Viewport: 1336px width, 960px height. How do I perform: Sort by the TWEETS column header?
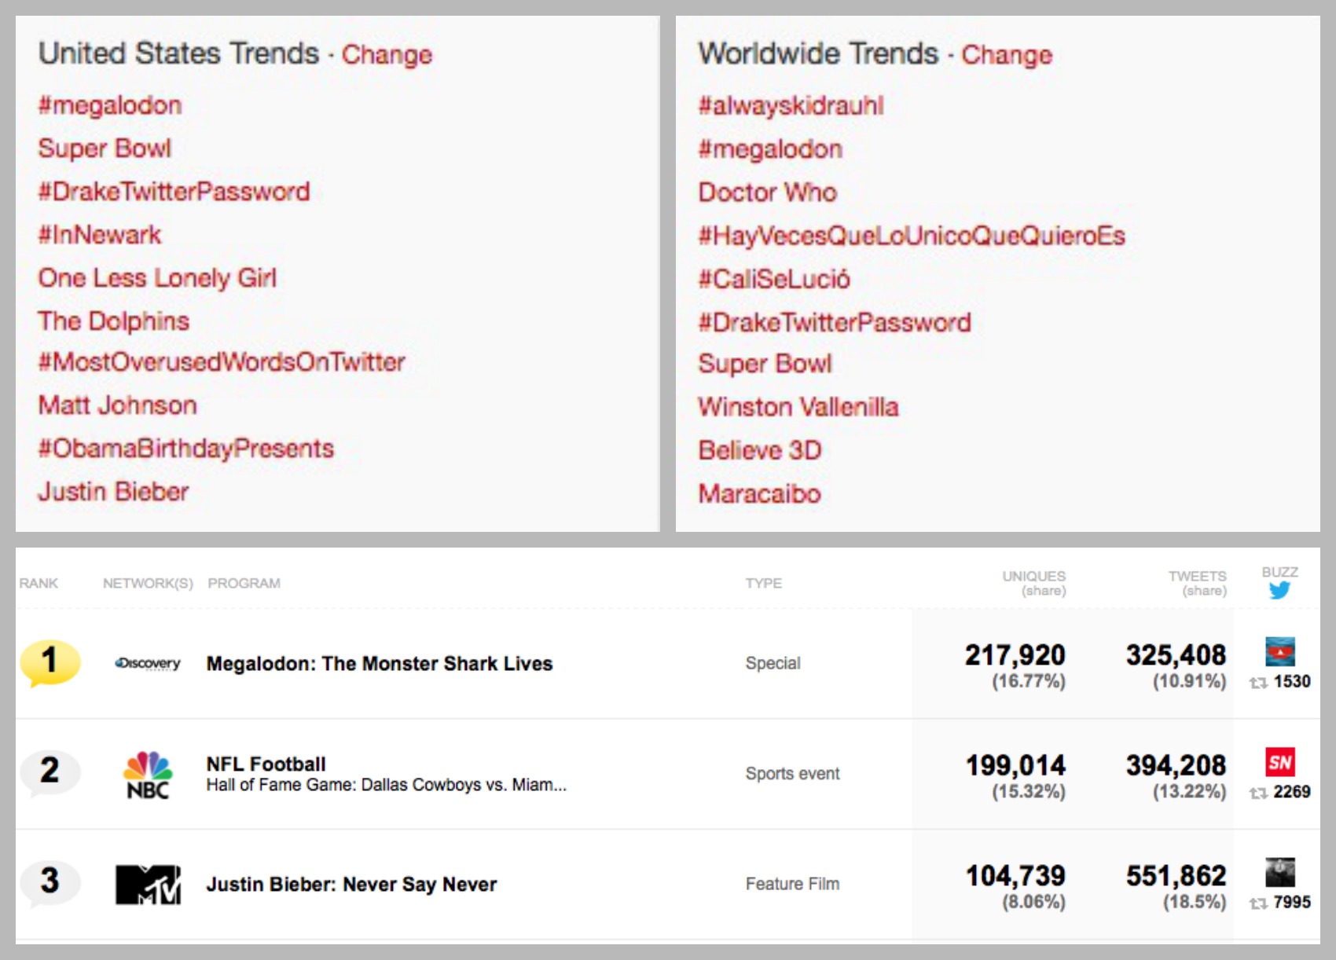1197,583
